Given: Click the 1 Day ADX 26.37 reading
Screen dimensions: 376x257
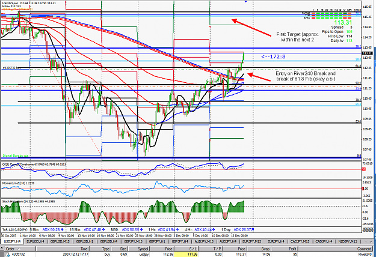Looking at the screenshot, I should 244,230.
